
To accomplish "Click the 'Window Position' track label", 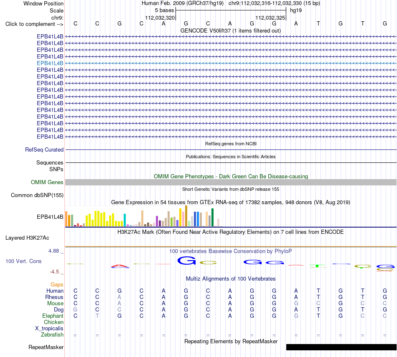I will tap(43, 3).
